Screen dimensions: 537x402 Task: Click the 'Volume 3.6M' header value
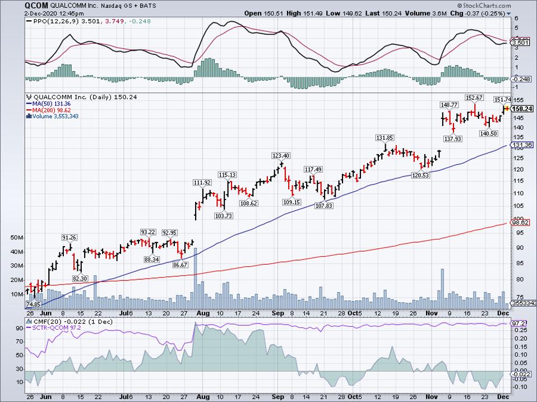(425, 13)
